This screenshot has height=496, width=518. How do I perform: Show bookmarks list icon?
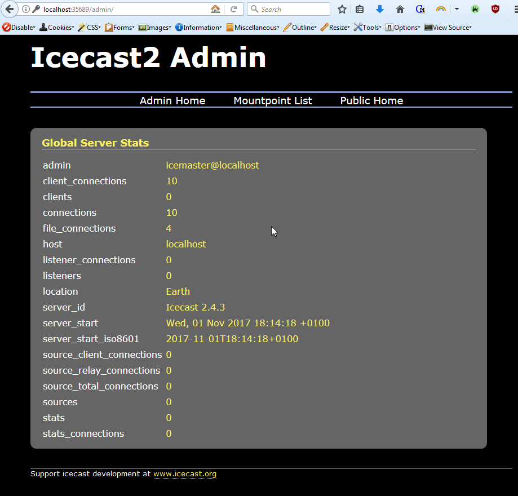click(x=360, y=9)
